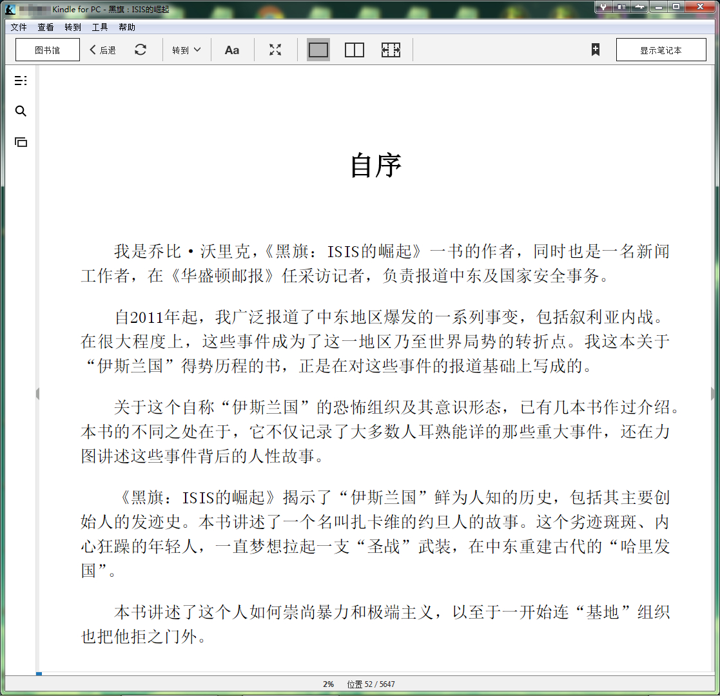Open the 查看 menu
The height and width of the screenshot is (696, 720).
tap(46, 27)
